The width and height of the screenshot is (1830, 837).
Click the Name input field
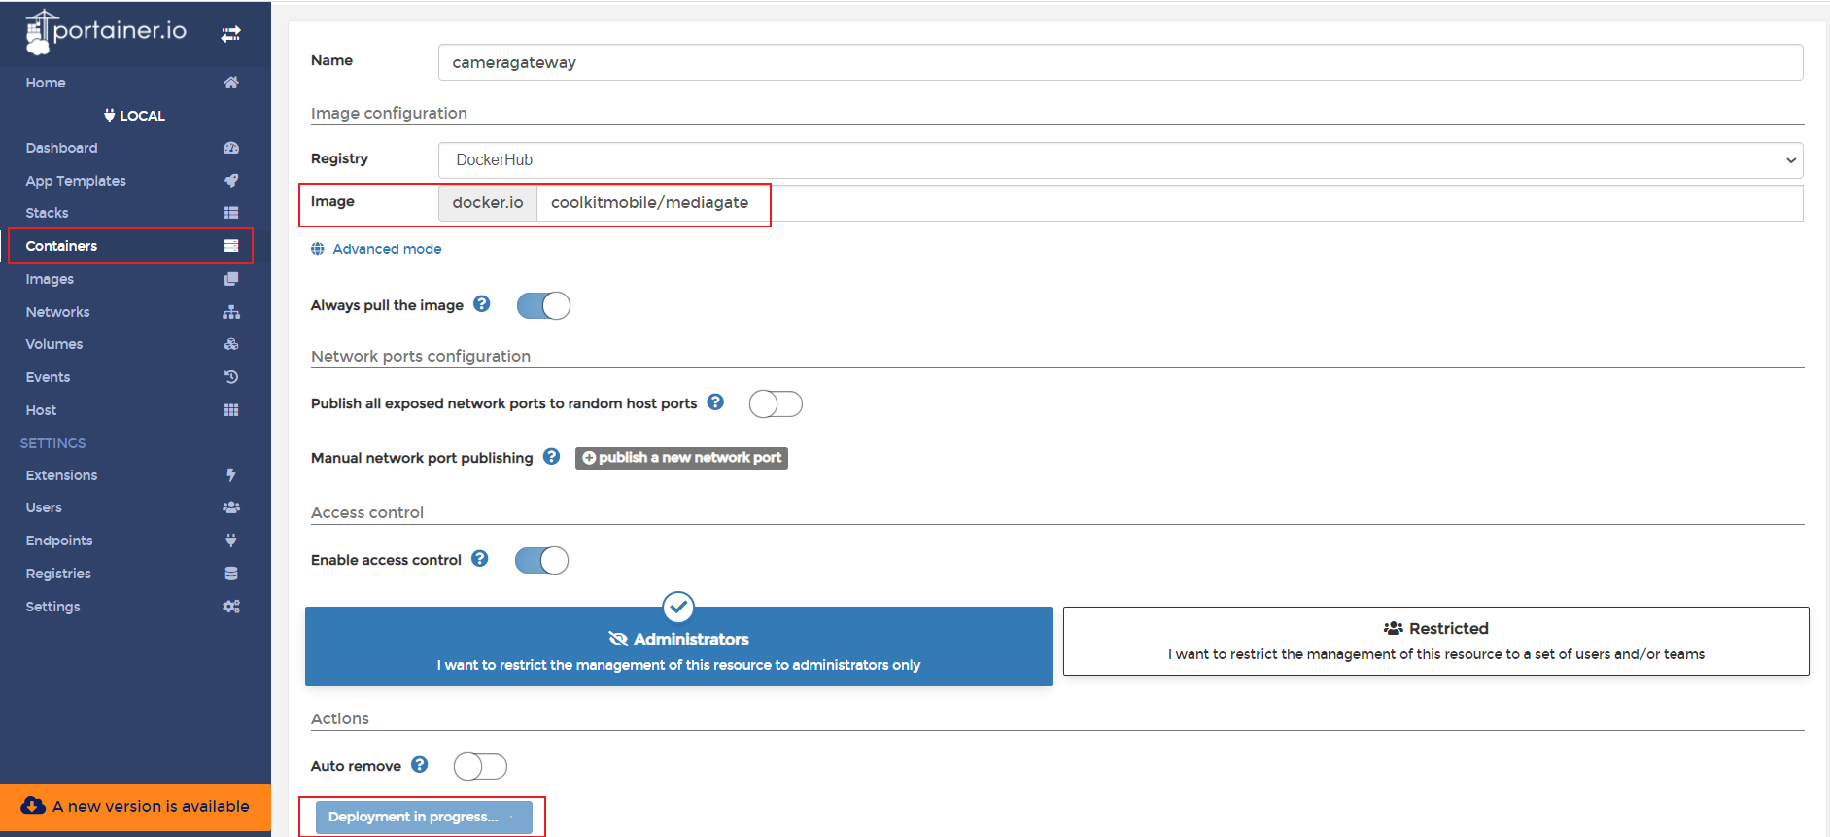click(1121, 62)
